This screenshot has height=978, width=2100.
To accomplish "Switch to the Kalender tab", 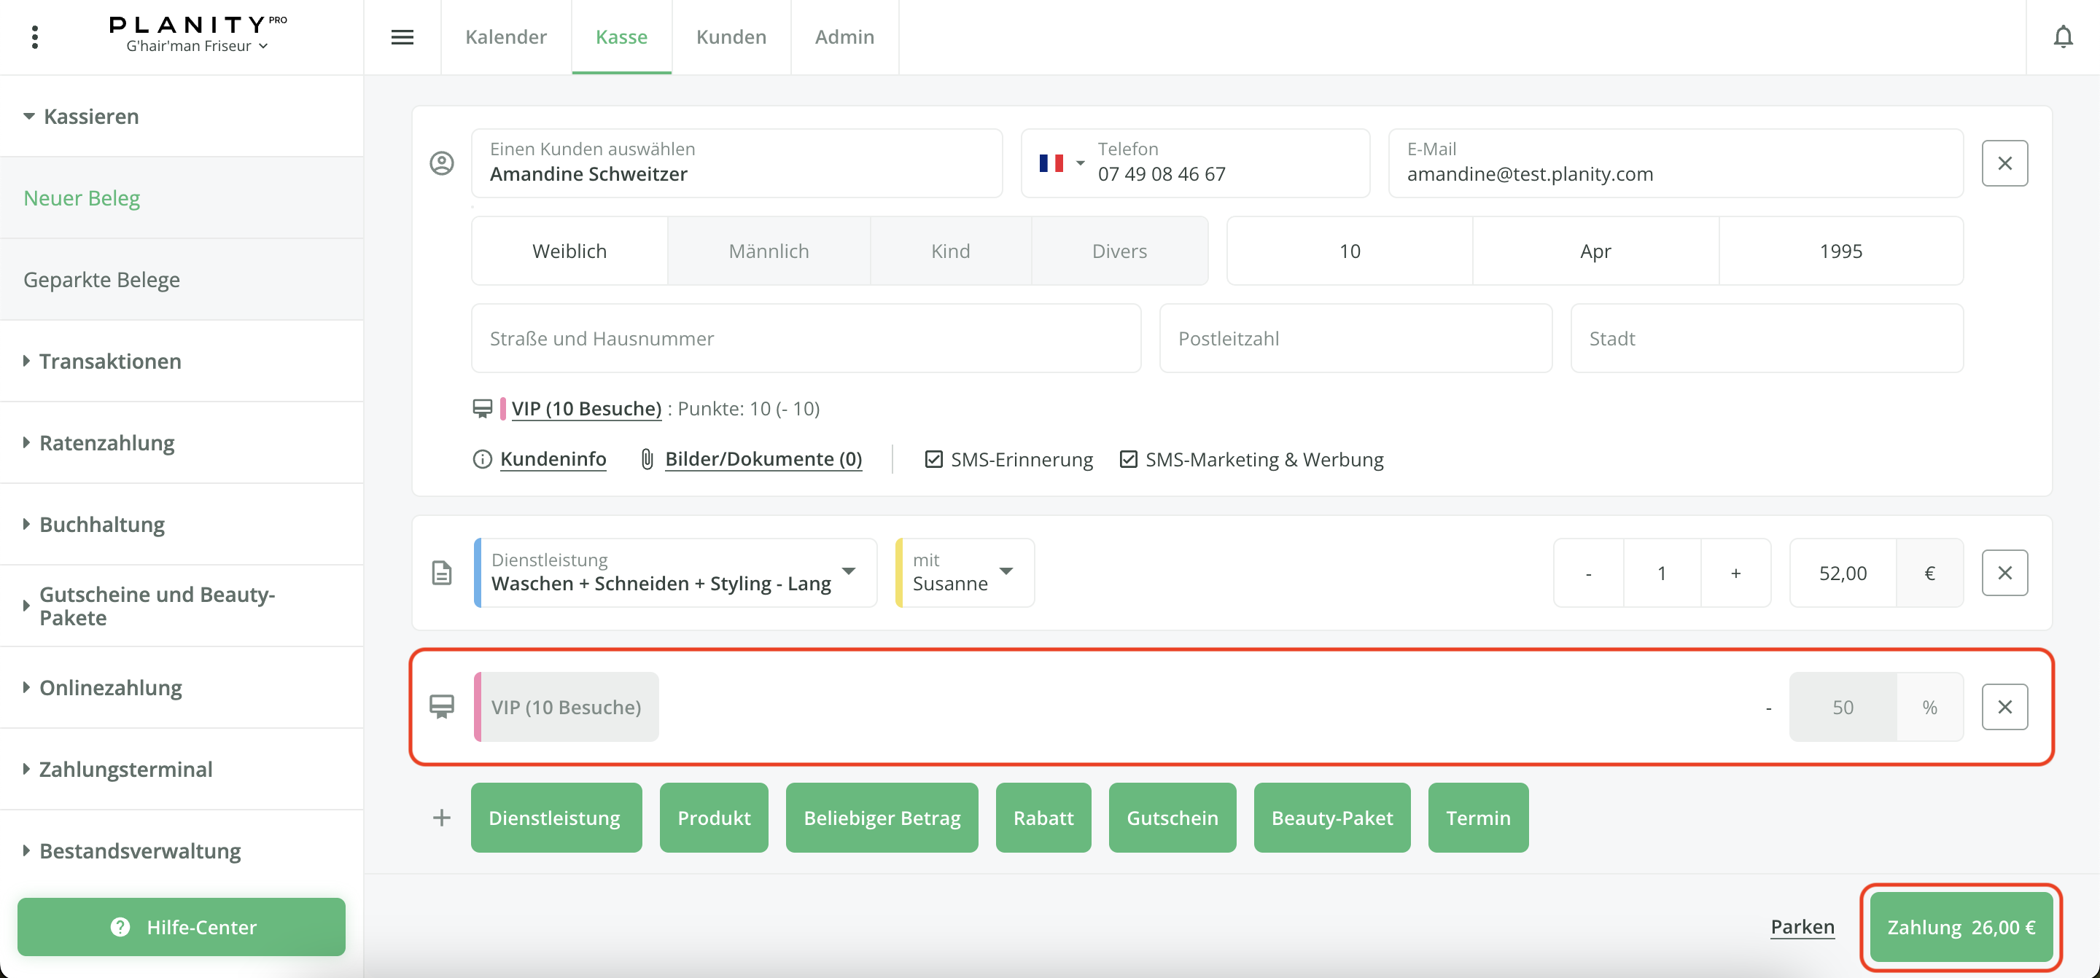I will 505,36.
